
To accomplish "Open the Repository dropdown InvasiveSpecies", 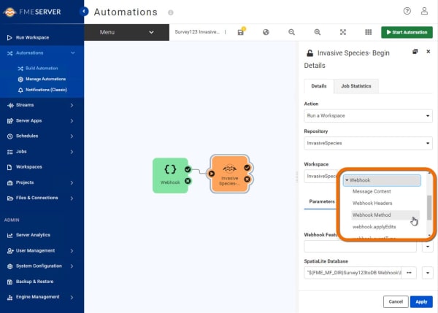I will 368,143.
